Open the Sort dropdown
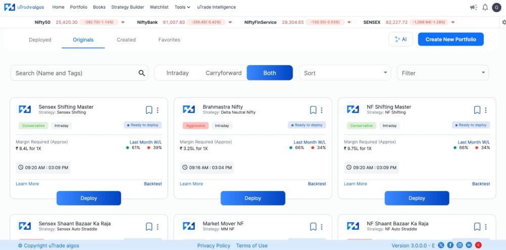The width and height of the screenshot is (506, 250). (345, 73)
